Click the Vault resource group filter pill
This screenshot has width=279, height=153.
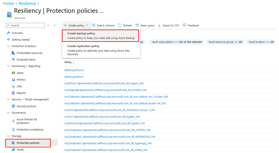pyautogui.click(x=225, y=42)
